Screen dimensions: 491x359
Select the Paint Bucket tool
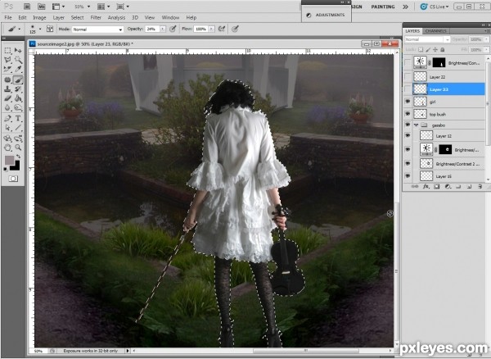(18, 98)
